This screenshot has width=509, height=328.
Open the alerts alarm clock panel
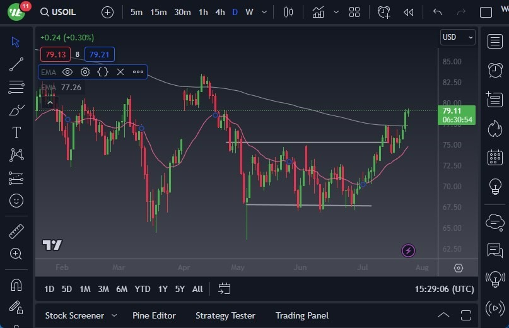tap(495, 70)
